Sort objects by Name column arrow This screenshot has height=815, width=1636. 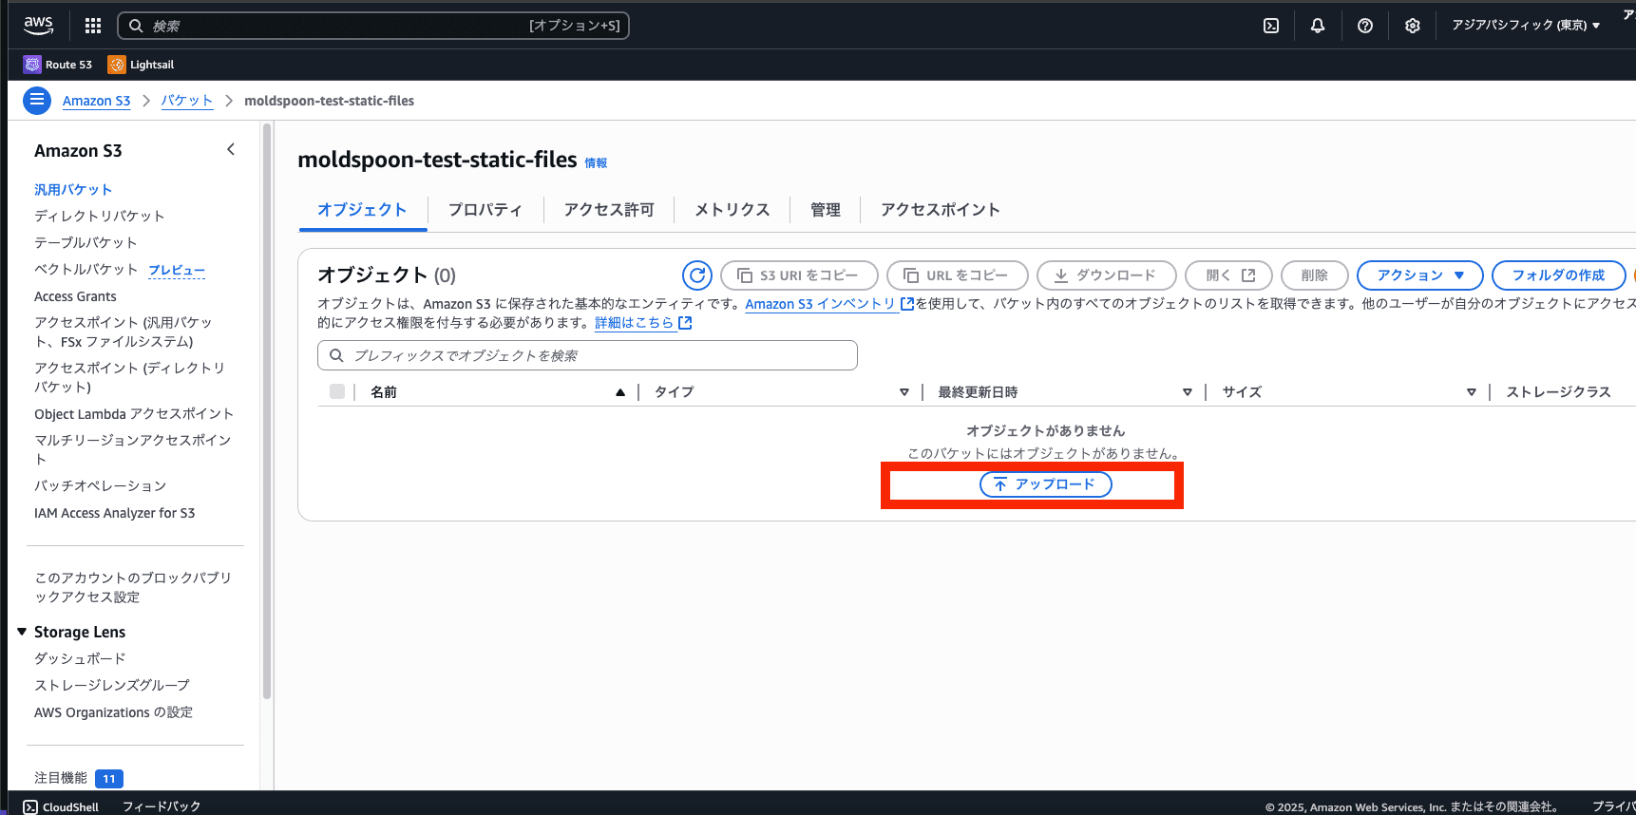pyautogui.click(x=619, y=392)
